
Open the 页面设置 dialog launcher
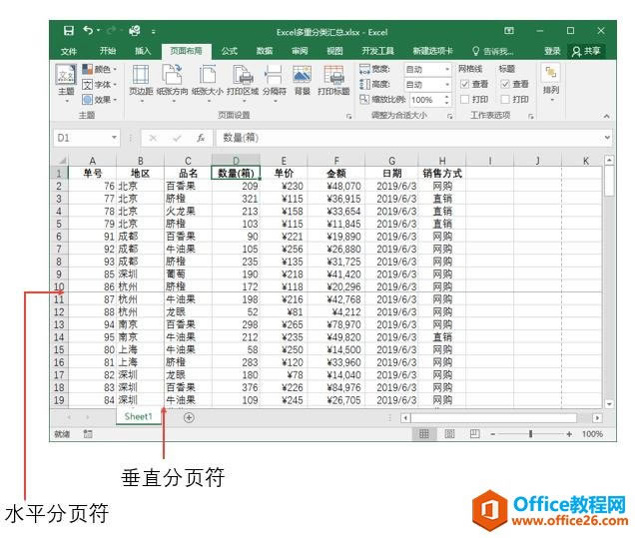(x=349, y=116)
